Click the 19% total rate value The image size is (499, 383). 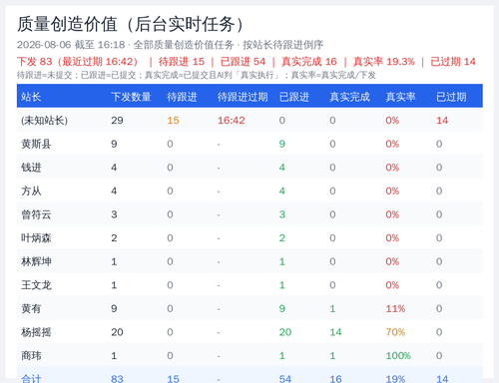coord(395,379)
